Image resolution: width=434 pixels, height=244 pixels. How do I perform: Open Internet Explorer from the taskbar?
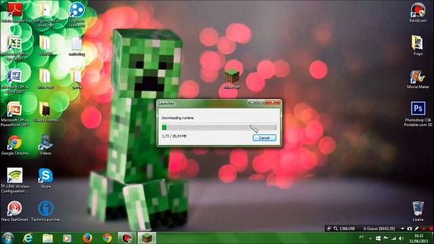tap(28, 238)
